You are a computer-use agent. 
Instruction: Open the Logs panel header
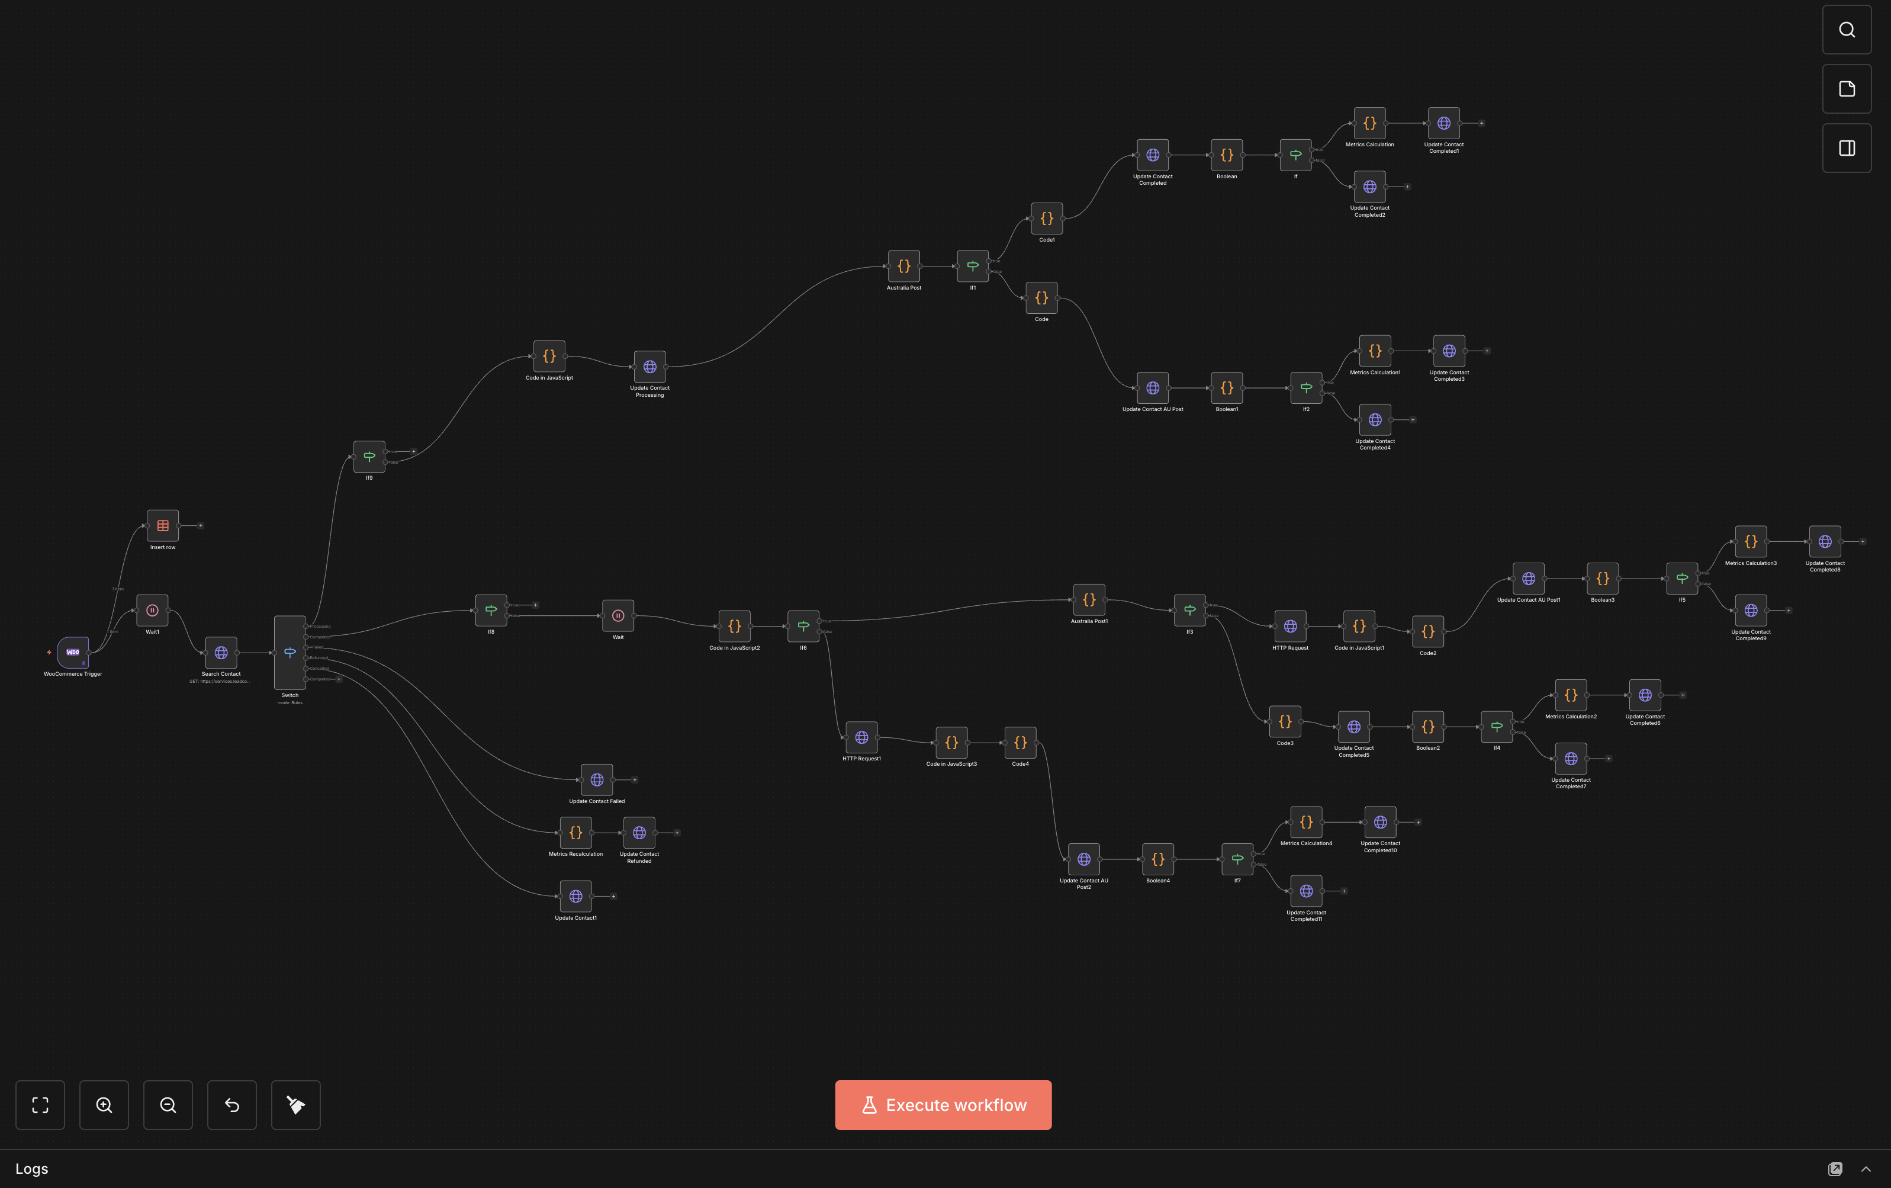[x=946, y=1169]
